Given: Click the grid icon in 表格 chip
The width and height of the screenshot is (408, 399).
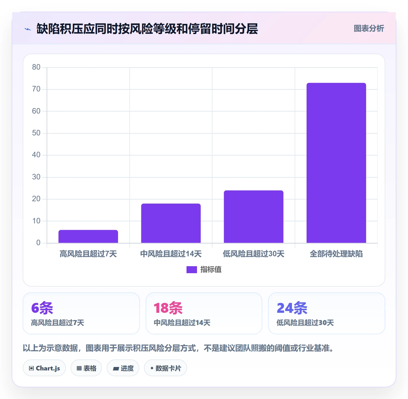Looking at the screenshot, I should (79, 368).
